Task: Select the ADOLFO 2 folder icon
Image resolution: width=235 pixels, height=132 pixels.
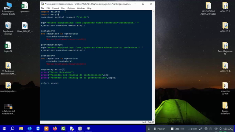Action: point(225,7)
